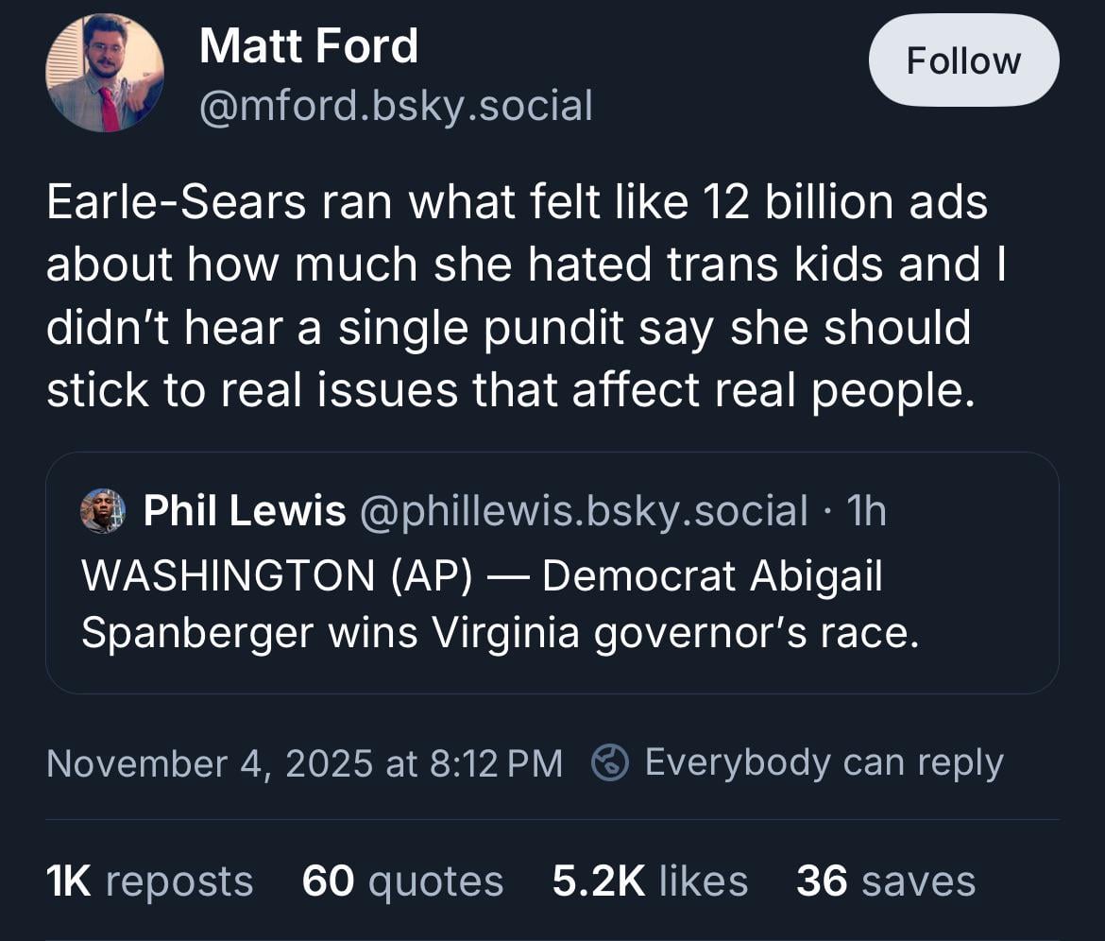
Task: Open the quoted post's 1h timestamp
Action: [867, 511]
